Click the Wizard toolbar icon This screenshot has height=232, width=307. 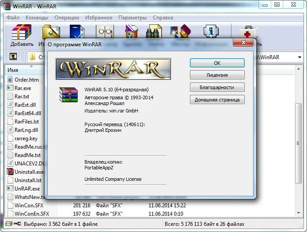[180, 31]
